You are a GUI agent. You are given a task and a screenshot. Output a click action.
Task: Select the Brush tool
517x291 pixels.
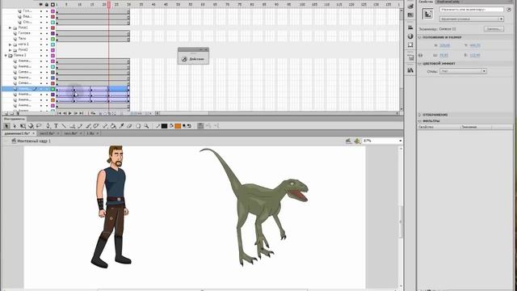88,126
